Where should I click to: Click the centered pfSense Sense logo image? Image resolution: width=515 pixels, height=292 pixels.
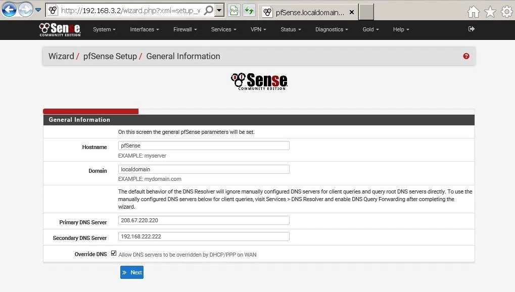point(259,81)
